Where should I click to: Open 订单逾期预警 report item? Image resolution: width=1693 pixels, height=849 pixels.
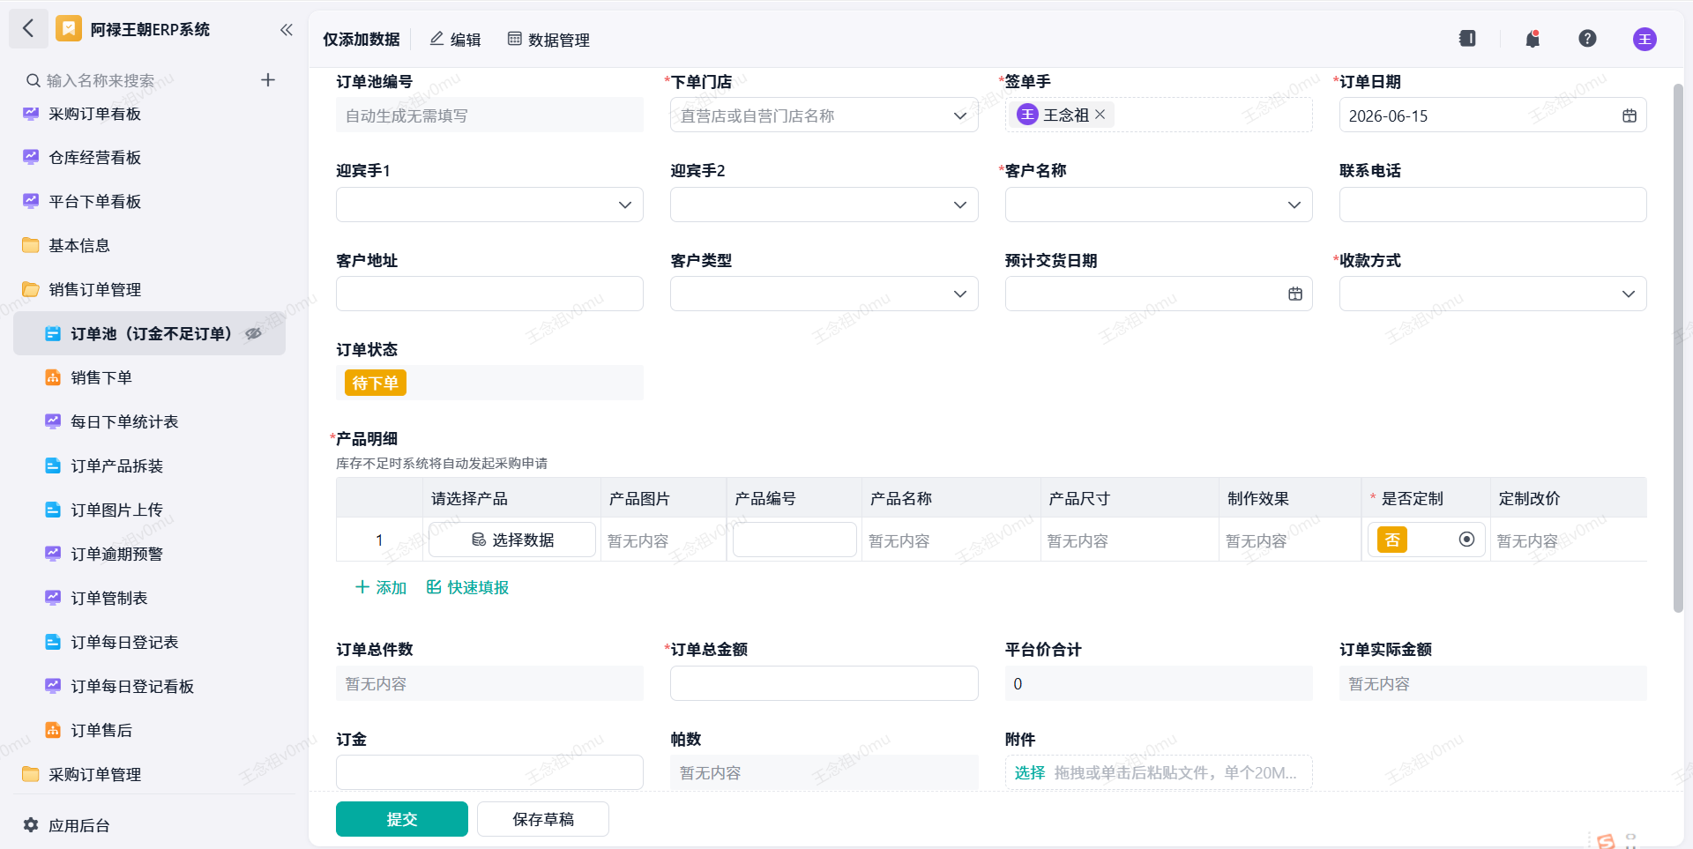coord(116,554)
